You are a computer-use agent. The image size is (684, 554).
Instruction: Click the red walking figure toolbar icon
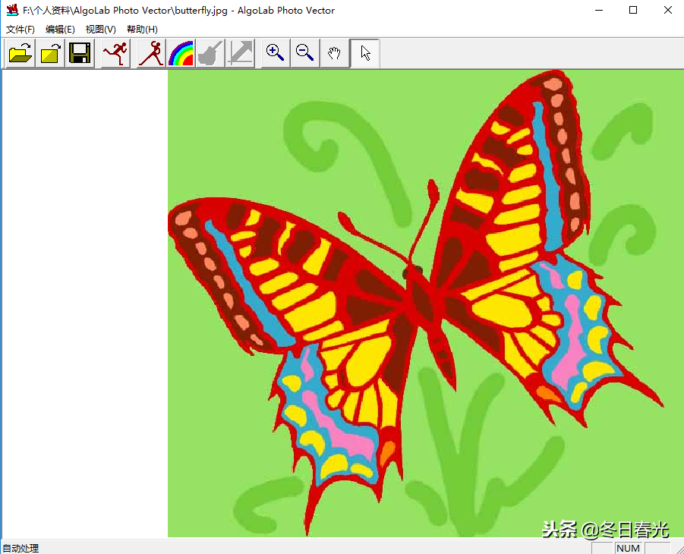tap(151, 53)
